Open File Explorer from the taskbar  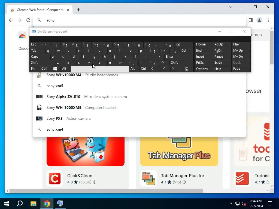pyautogui.click(x=33, y=204)
